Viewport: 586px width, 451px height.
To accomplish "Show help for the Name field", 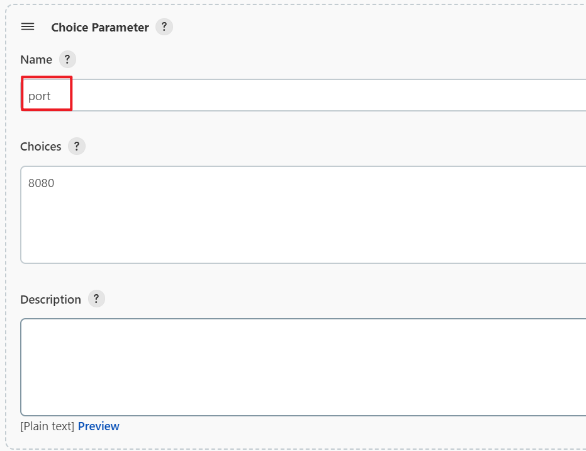I will tap(67, 59).
